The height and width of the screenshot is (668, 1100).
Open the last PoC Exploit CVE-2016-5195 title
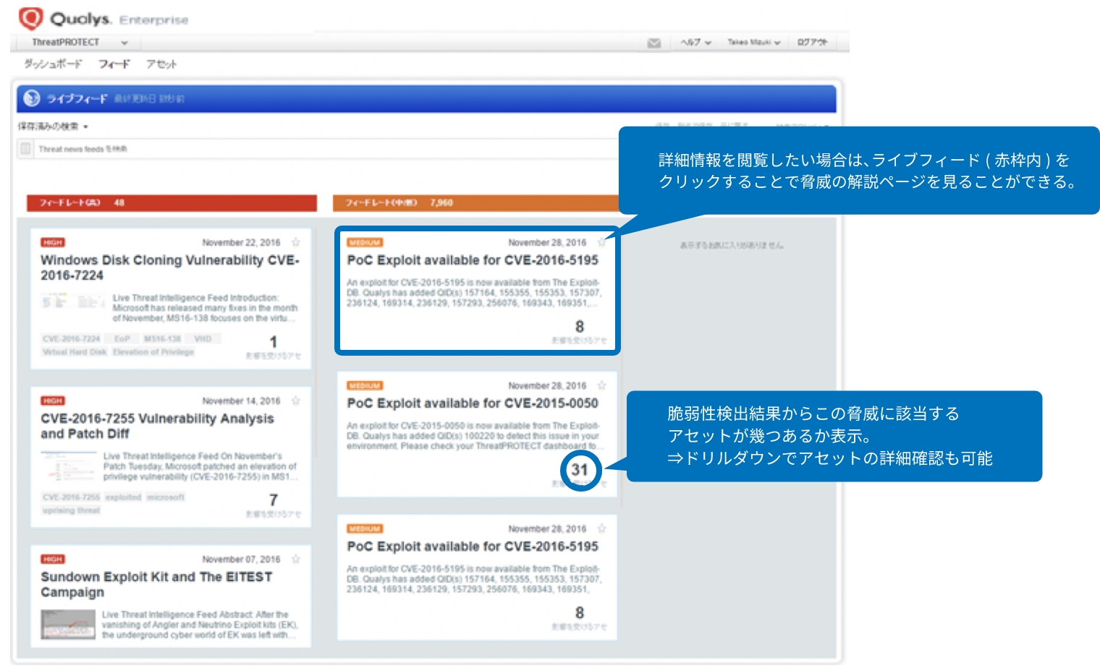473,546
